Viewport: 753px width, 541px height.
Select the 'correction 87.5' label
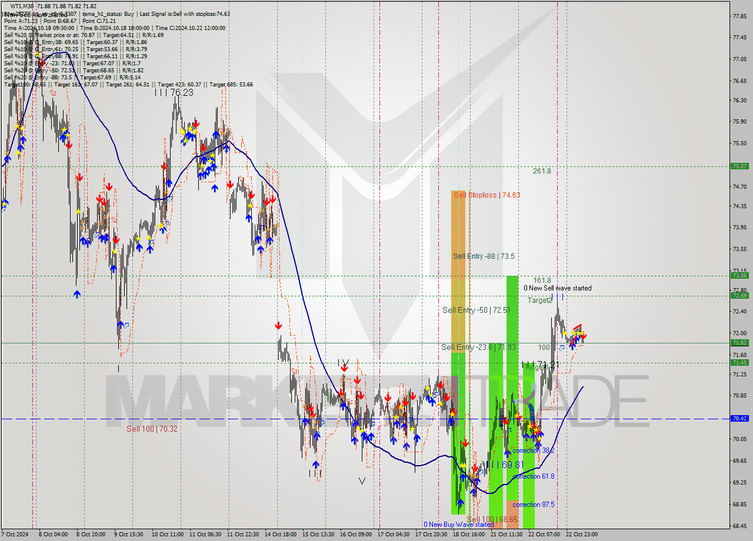(x=533, y=504)
